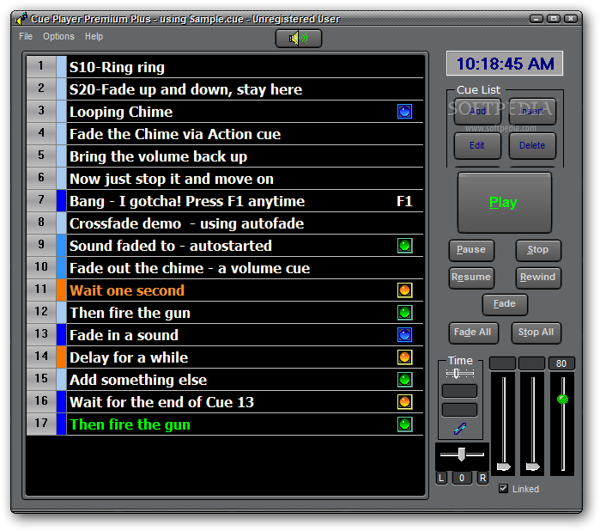Screen dimensions: 600x531
Task: Click the Pause button
Action: pyautogui.click(x=471, y=250)
